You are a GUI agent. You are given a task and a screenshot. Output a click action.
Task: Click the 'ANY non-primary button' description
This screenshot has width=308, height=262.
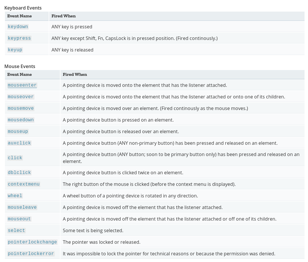point(170,143)
